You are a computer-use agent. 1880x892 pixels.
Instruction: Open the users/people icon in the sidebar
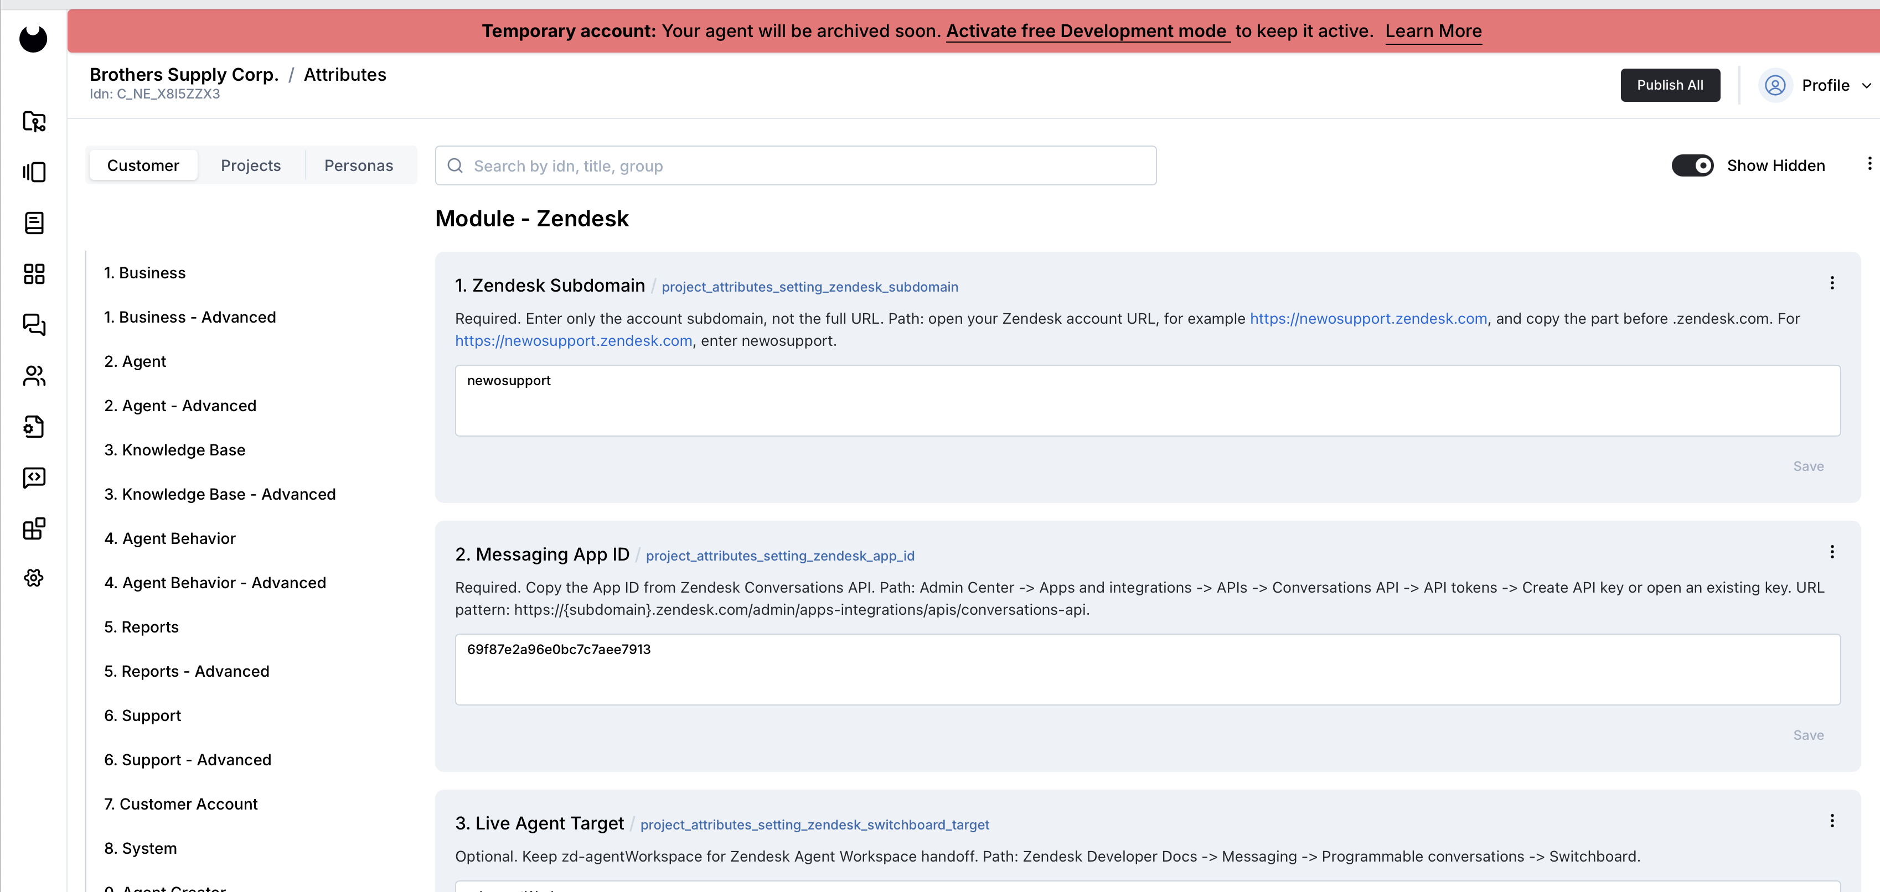34,376
